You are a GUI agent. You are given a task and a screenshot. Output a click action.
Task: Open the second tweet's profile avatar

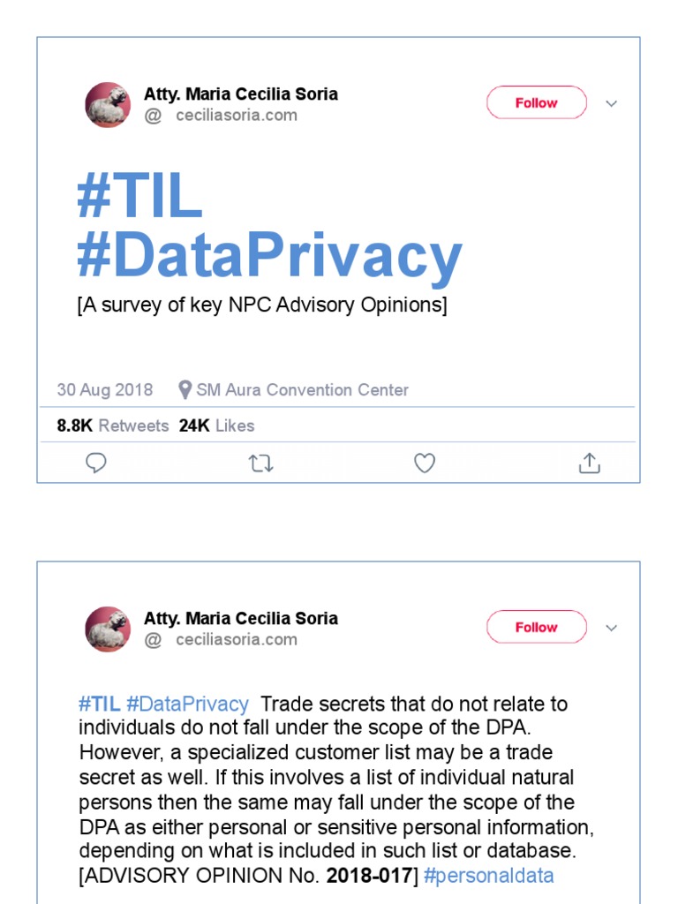[x=108, y=629]
